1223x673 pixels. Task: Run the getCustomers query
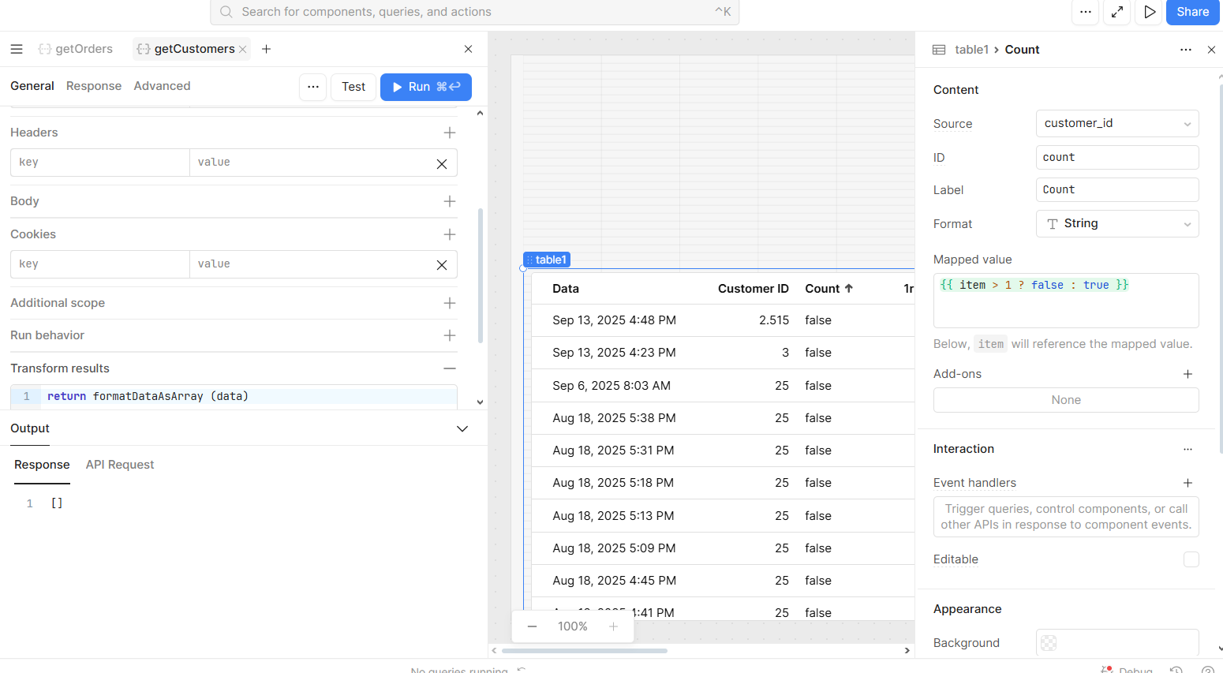coord(425,87)
